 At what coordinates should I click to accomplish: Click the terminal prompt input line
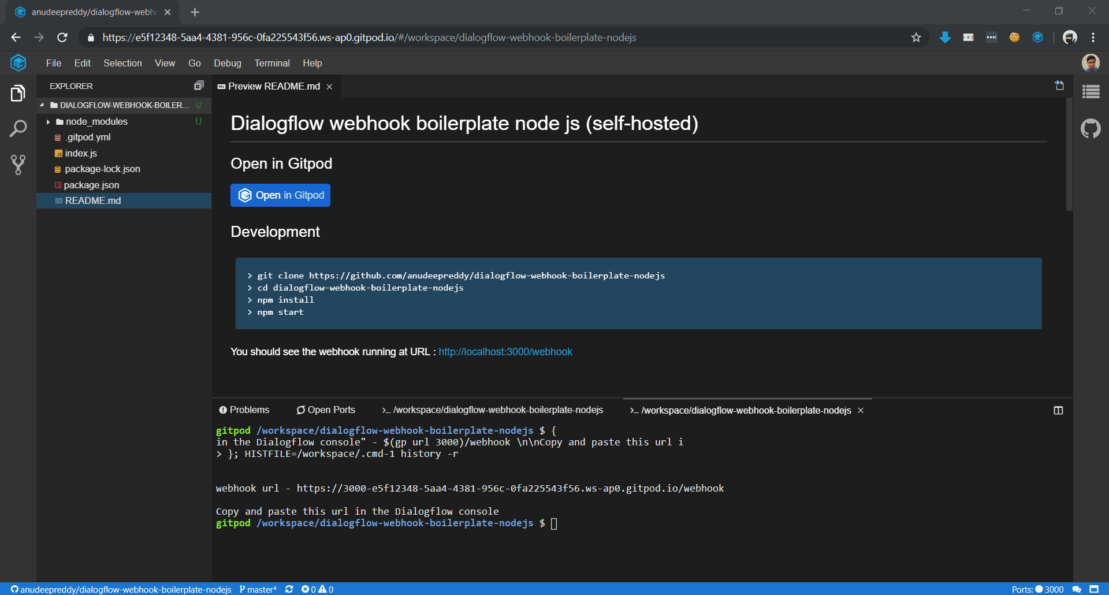pyautogui.click(x=386, y=523)
